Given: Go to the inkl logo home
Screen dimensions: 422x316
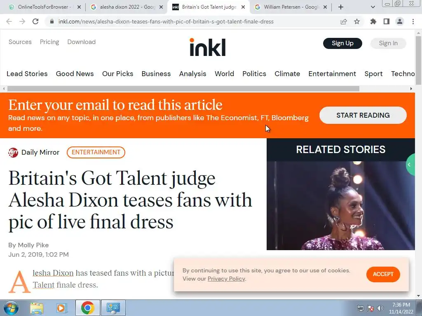Looking at the screenshot, I should pos(208,47).
